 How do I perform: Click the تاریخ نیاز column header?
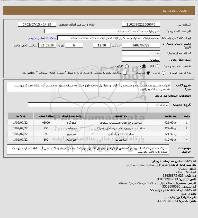tap(20, 116)
